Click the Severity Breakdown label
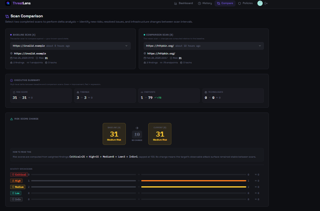The image size is (320, 211). tap(21, 169)
